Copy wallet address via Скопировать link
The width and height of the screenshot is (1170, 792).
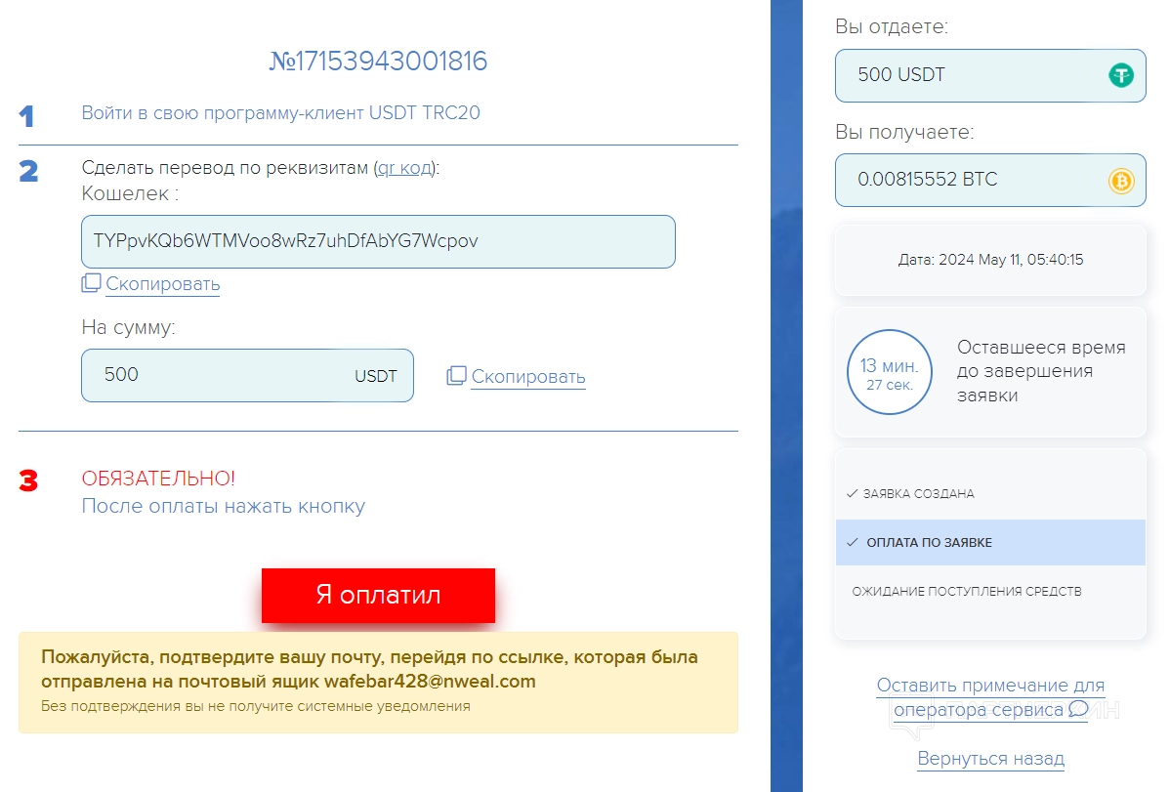163,284
